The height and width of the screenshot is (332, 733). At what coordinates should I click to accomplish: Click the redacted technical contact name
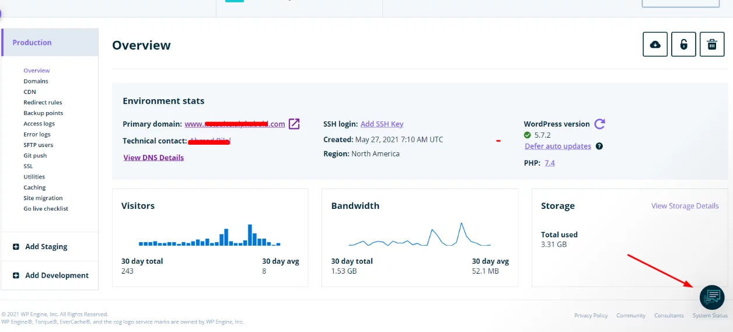click(210, 141)
